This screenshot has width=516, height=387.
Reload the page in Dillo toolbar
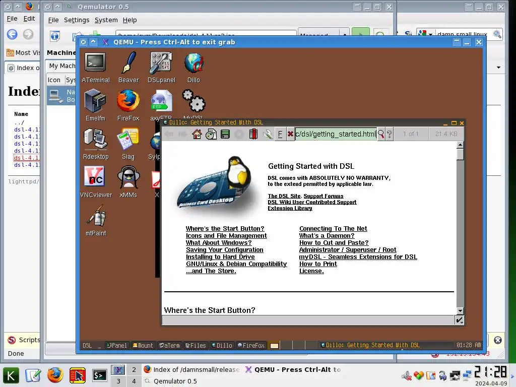pyautogui.click(x=211, y=134)
